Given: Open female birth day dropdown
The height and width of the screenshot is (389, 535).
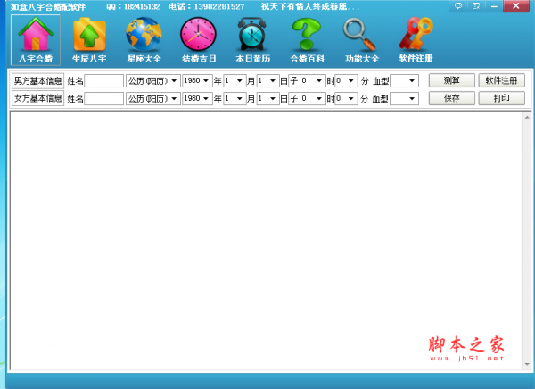Looking at the screenshot, I should (267, 99).
